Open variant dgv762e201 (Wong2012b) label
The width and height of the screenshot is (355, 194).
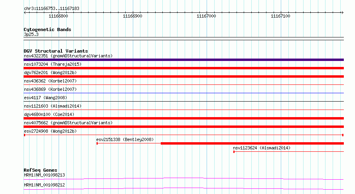(50, 73)
